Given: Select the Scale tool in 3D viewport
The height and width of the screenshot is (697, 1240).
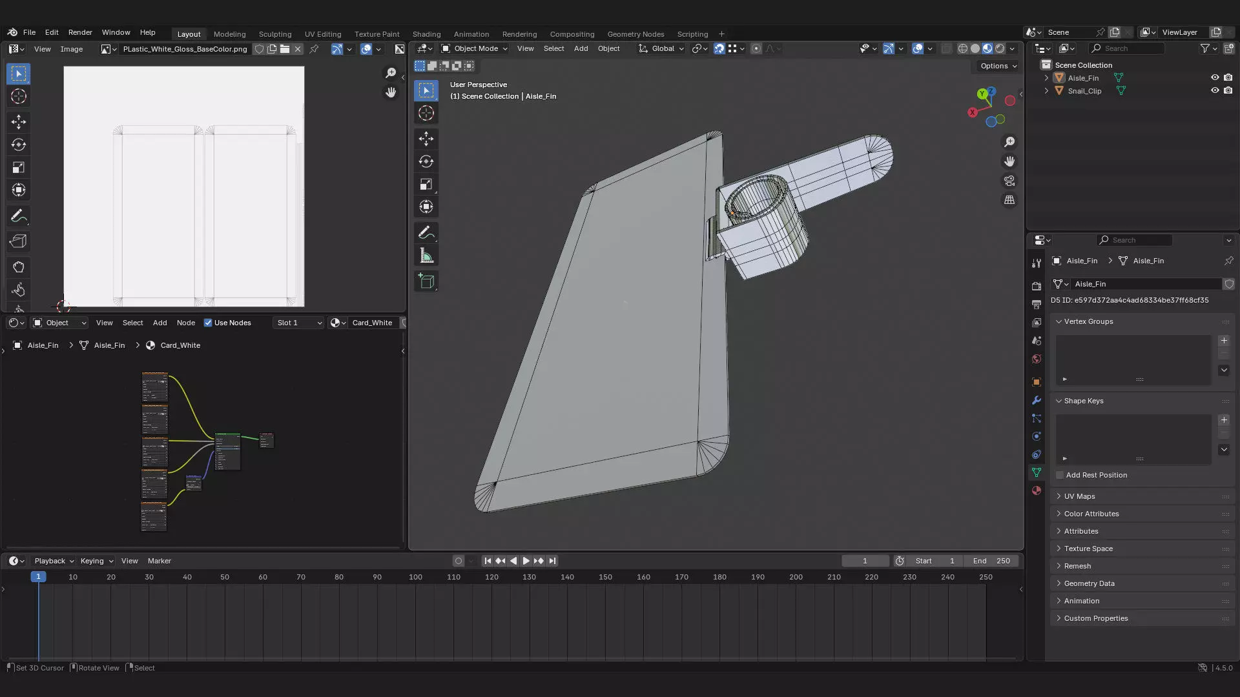Looking at the screenshot, I should [426, 185].
